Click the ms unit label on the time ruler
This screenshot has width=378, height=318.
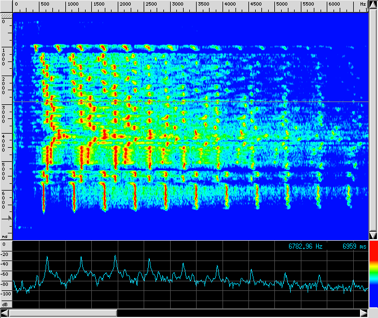click(x=5, y=236)
